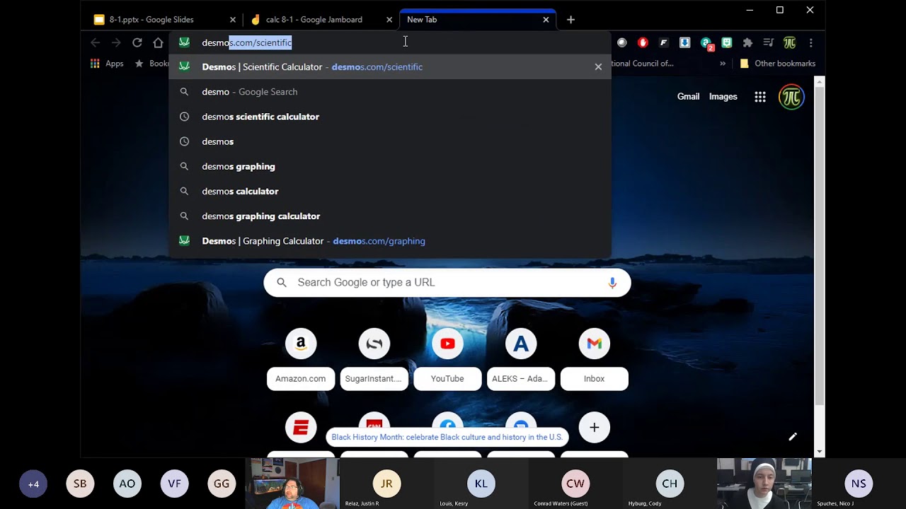
Task: Open the SugarInstant shortcut
Action: (374, 361)
